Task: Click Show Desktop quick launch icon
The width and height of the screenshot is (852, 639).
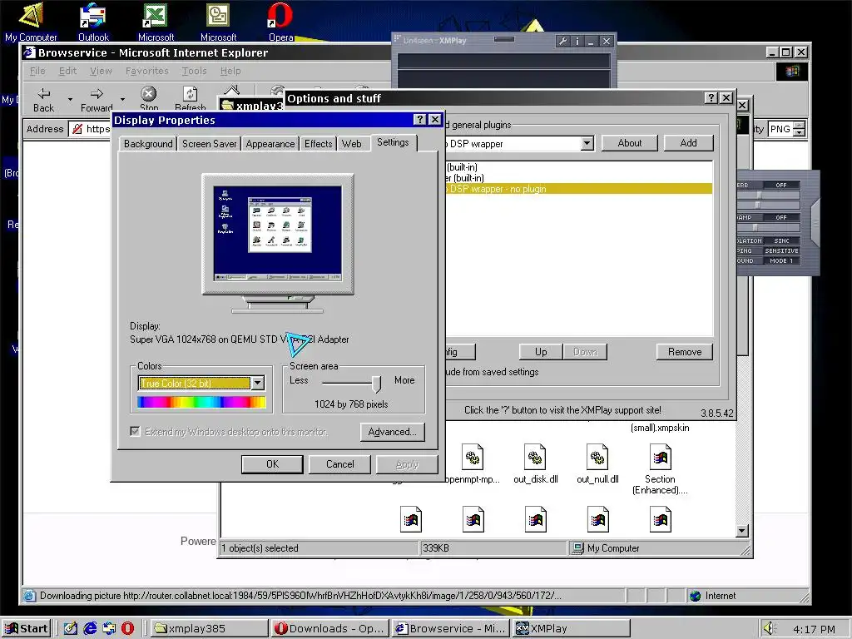Action: coord(71,629)
